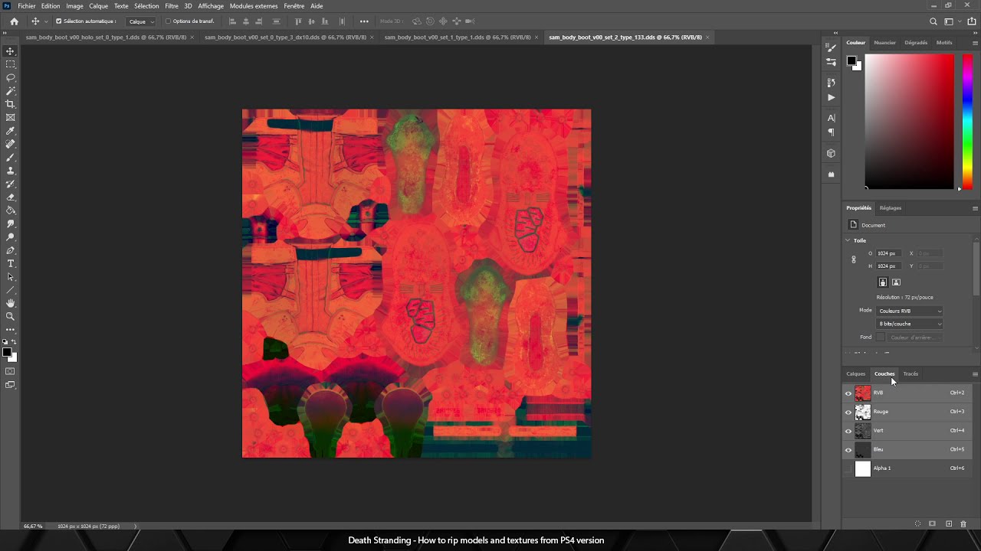Delete current channel with trash icon

pos(963,523)
